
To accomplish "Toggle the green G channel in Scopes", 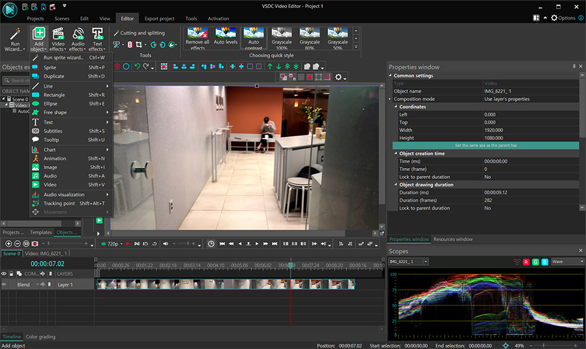I will [x=535, y=261].
